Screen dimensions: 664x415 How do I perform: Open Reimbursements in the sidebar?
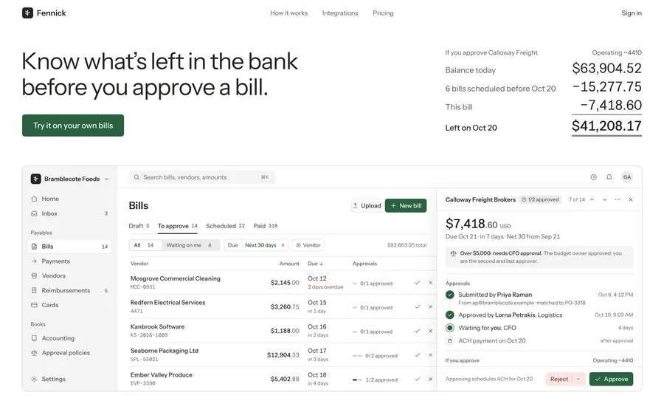pos(70,291)
